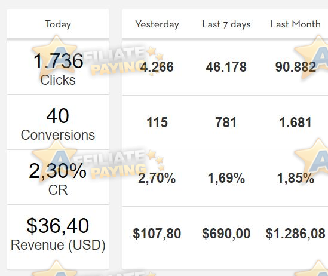The width and height of the screenshot is (328, 276).
Task: Click yesterday's 2,70% conversion rate
Action: tap(157, 179)
